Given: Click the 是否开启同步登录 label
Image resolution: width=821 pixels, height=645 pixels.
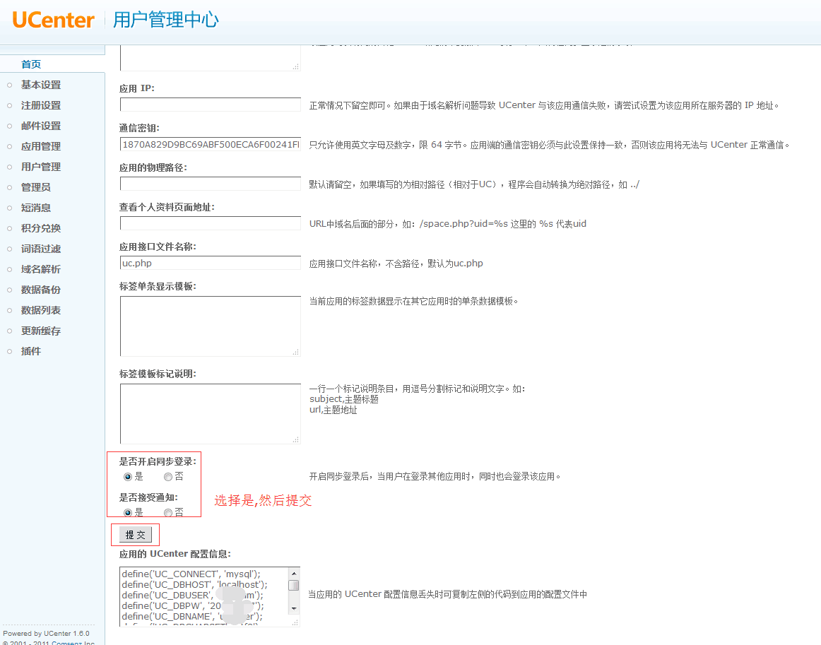Looking at the screenshot, I should pos(158,461).
